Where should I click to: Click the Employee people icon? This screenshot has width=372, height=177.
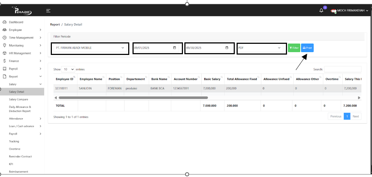pyautogui.click(x=4, y=30)
